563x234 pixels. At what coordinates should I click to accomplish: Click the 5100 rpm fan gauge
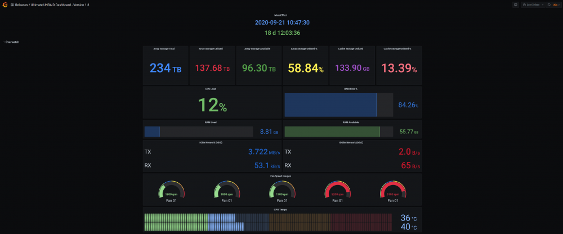393,190
